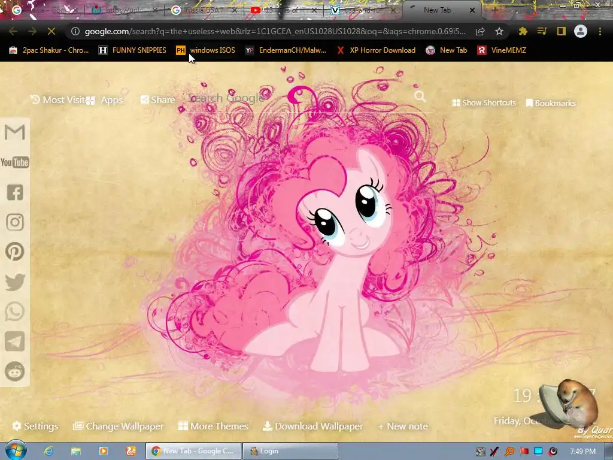
Task: Click the Share link on the page
Action: coord(158,100)
